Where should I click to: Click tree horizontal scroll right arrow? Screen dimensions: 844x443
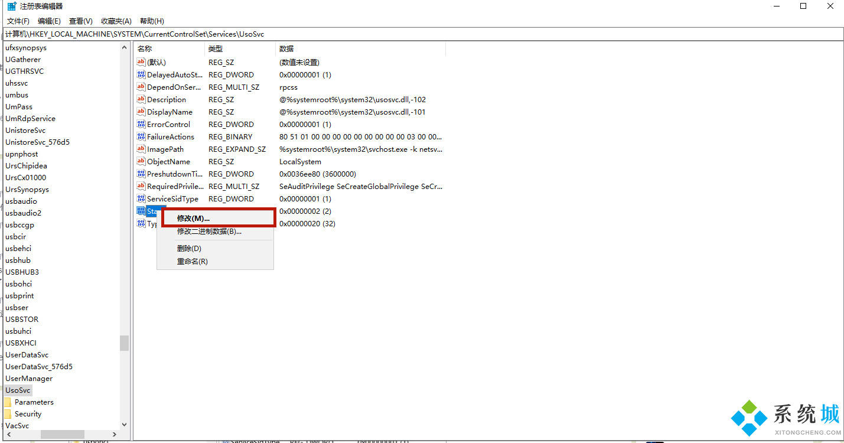pos(115,434)
